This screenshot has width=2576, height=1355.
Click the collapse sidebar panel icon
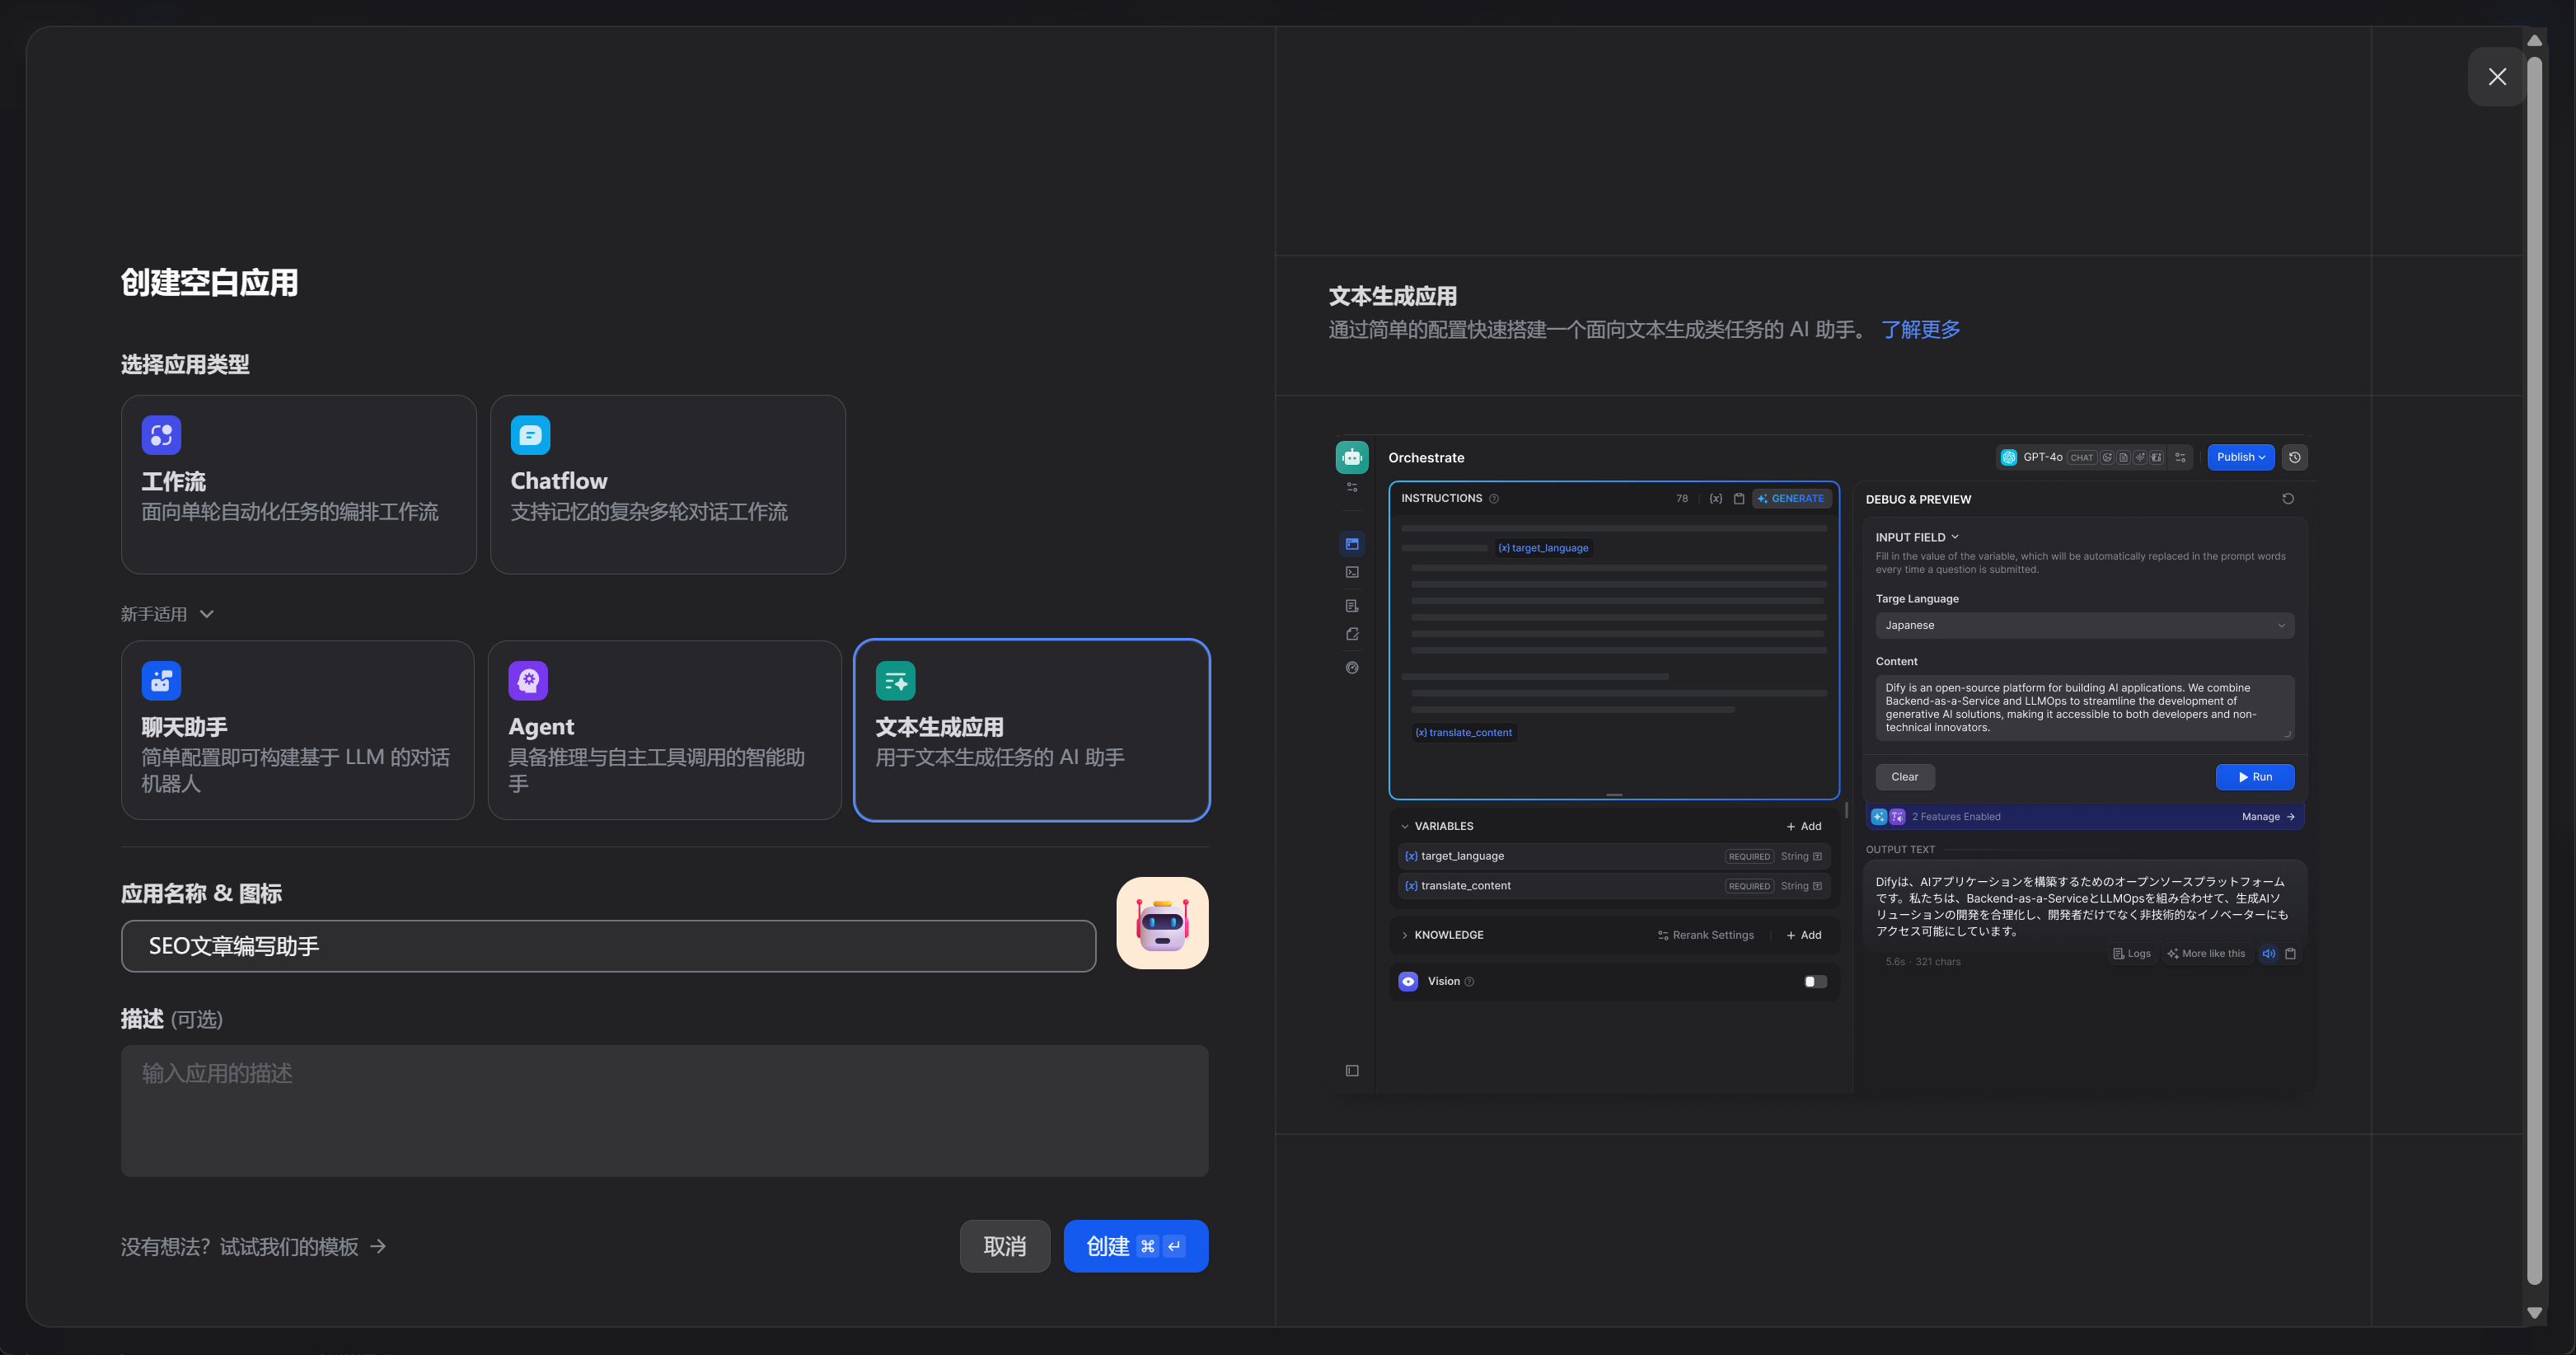click(1351, 1071)
